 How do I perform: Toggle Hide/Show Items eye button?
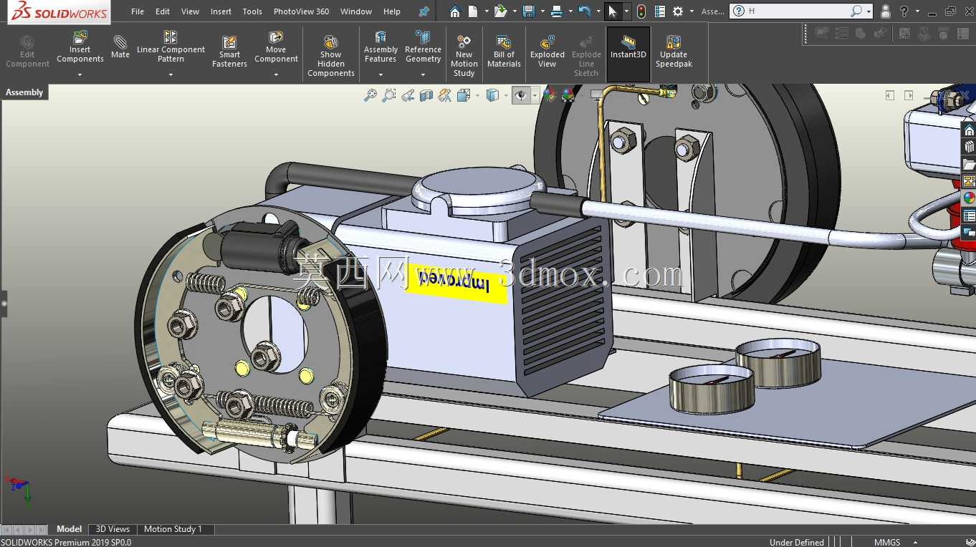click(x=521, y=95)
